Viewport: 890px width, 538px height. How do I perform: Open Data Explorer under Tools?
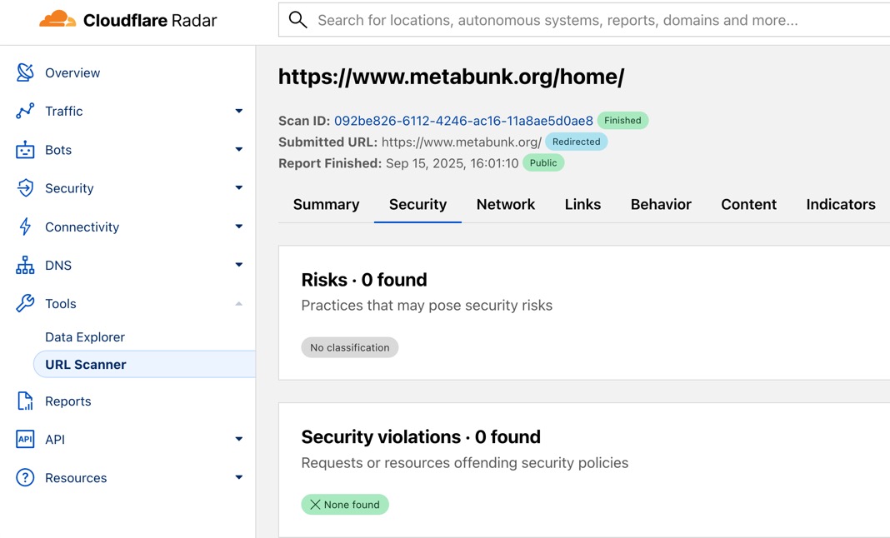tap(85, 337)
